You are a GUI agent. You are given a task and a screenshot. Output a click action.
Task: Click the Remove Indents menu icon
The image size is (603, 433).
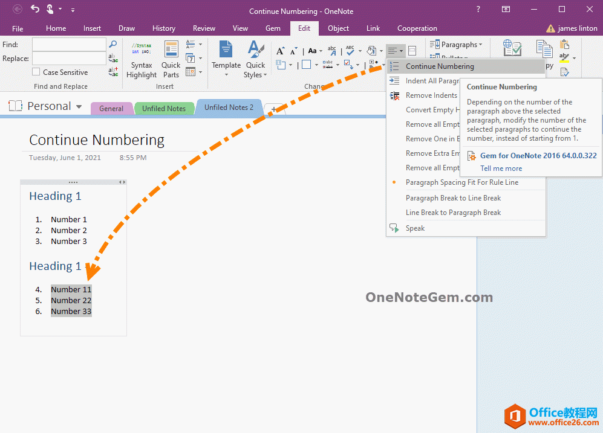[x=394, y=95]
